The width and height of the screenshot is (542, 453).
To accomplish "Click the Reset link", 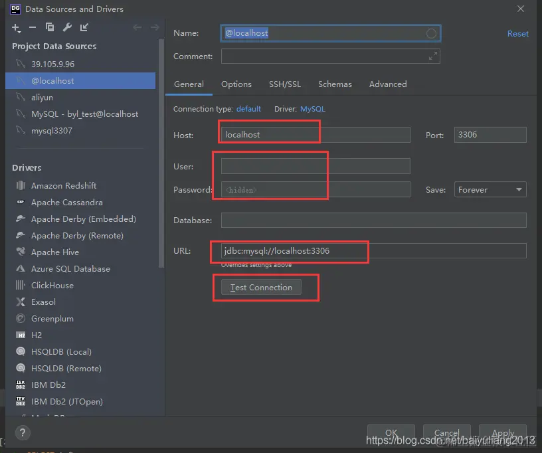I will click(518, 33).
